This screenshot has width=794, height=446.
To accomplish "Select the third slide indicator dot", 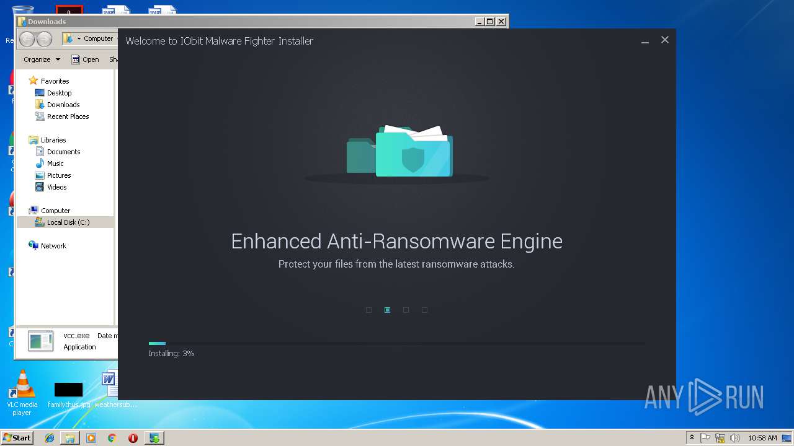I will [406, 310].
